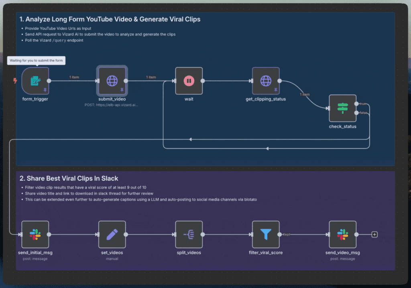The image size is (411, 288).
Task: Open the send_video_msg Slack node
Action: [x=342, y=234]
